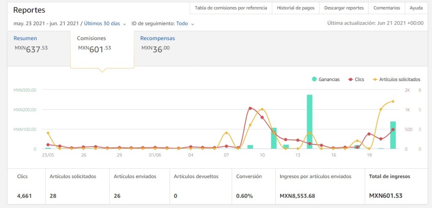Viewport: 432px width, 208px height.
Task: View Historial de pagos
Action: (295, 8)
